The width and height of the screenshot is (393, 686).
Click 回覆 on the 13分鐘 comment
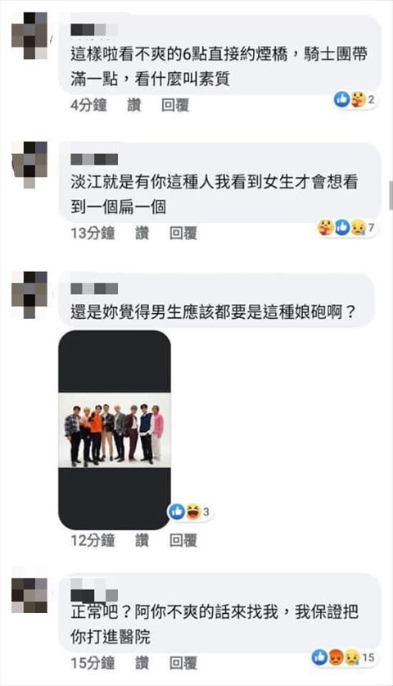[x=183, y=234]
